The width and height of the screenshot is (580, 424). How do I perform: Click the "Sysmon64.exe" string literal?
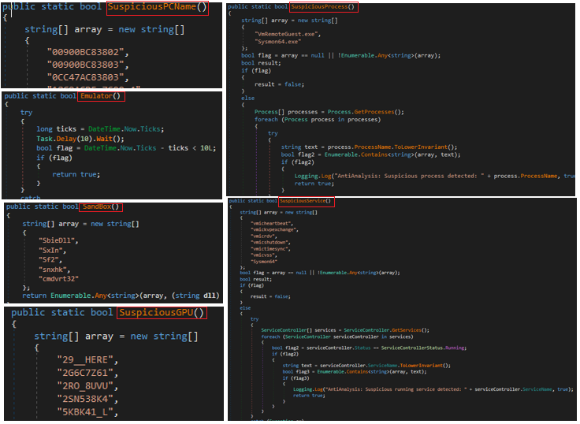coord(277,42)
